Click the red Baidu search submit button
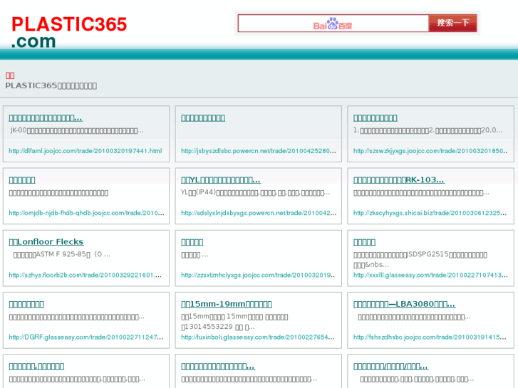The image size is (518, 388). click(453, 23)
